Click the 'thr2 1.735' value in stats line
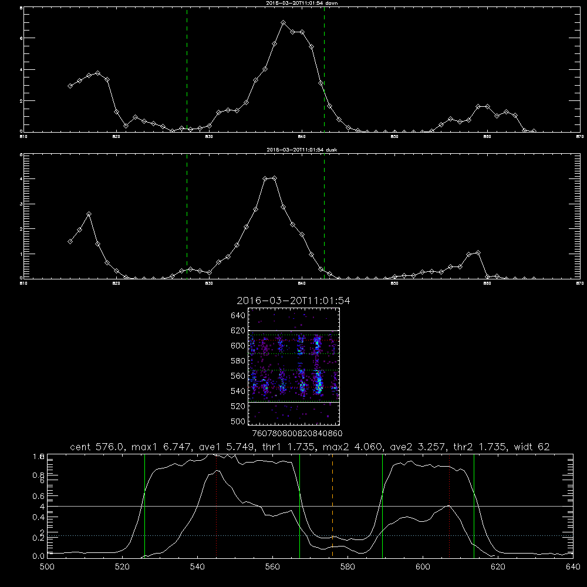587x587 pixels. tap(480, 447)
